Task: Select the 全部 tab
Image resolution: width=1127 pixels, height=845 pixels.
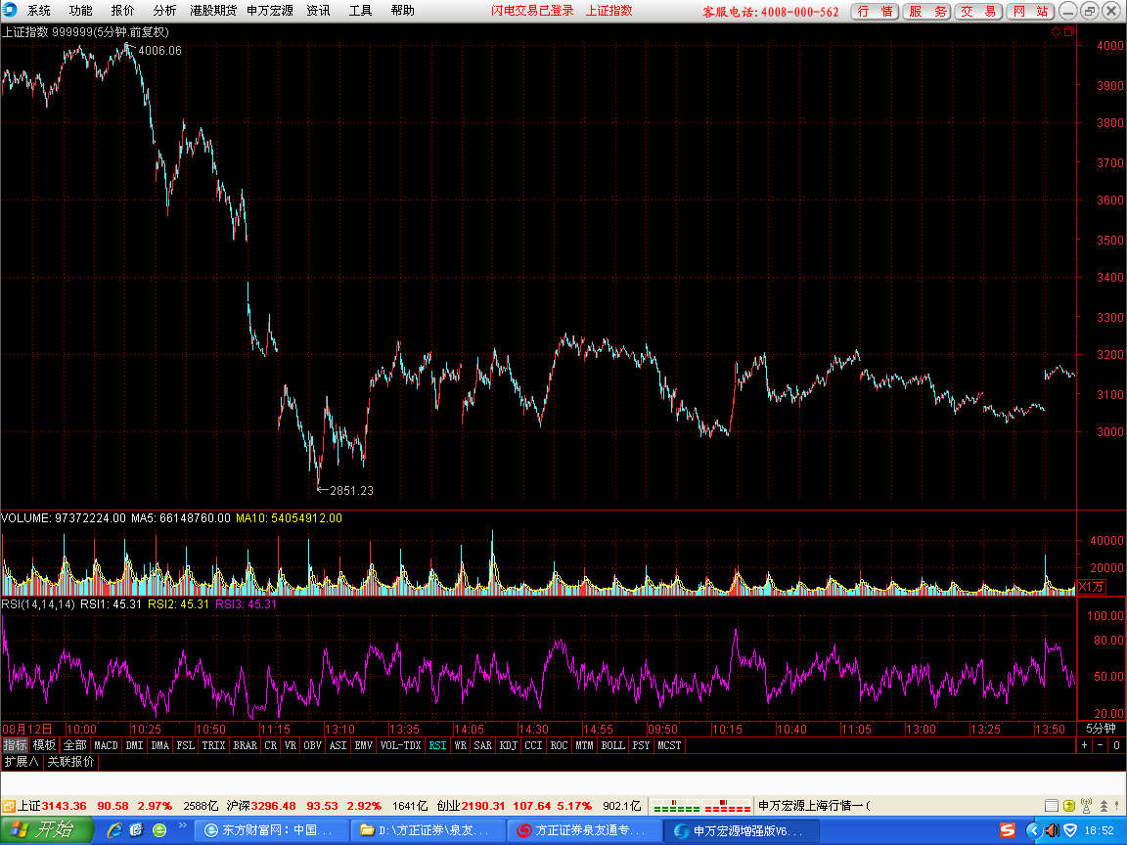Action: [74, 745]
